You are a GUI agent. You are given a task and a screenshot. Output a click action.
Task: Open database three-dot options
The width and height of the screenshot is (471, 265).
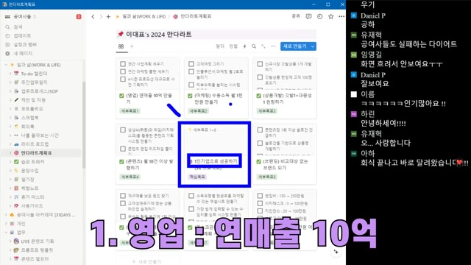273,46
